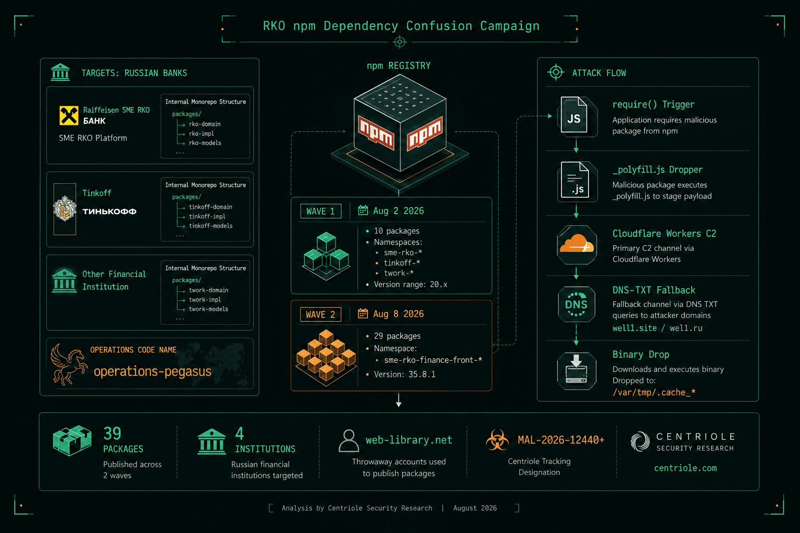Click the biohazard icon beside MAL-2026-12440+
Image resolution: width=800 pixels, height=533 pixels.
497,440
